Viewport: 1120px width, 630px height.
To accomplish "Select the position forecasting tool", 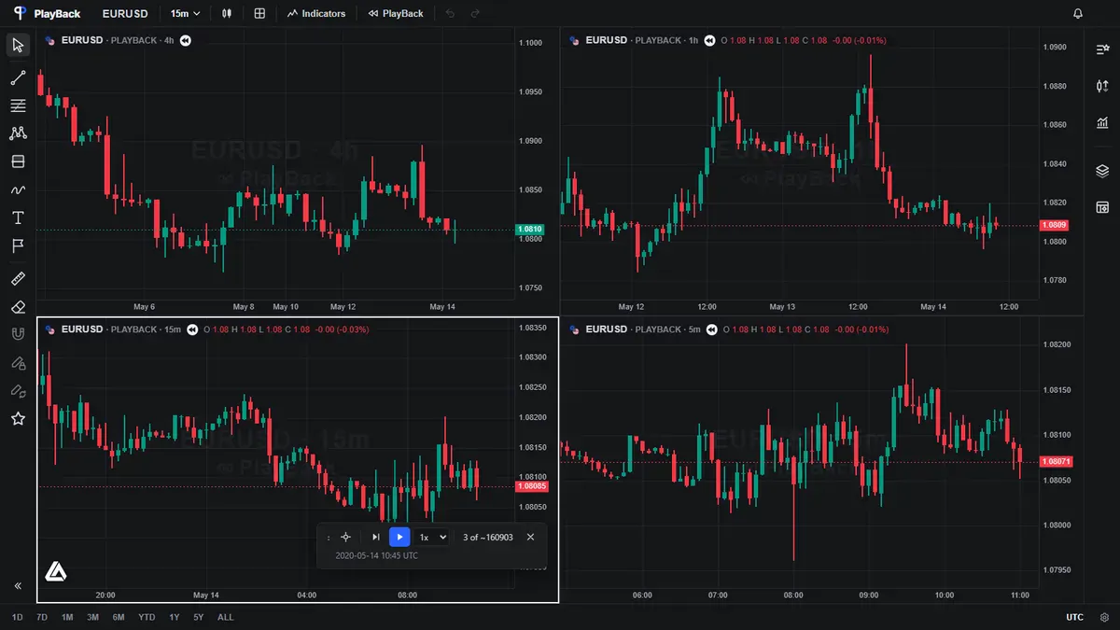I will pos(18,161).
